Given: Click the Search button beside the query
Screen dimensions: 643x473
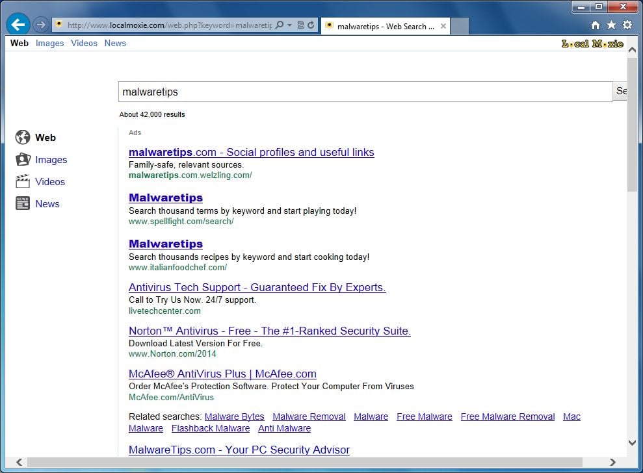Looking at the screenshot, I should (x=620, y=91).
